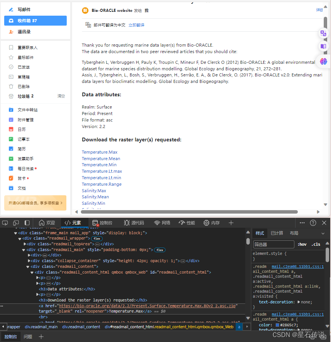Open starred mail 星标邮件 folder
Image resolution: width=331 pixels, height=342 pixels.
pyautogui.click(x=26, y=57)
